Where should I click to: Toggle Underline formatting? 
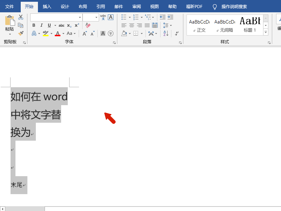pos(49,25)
